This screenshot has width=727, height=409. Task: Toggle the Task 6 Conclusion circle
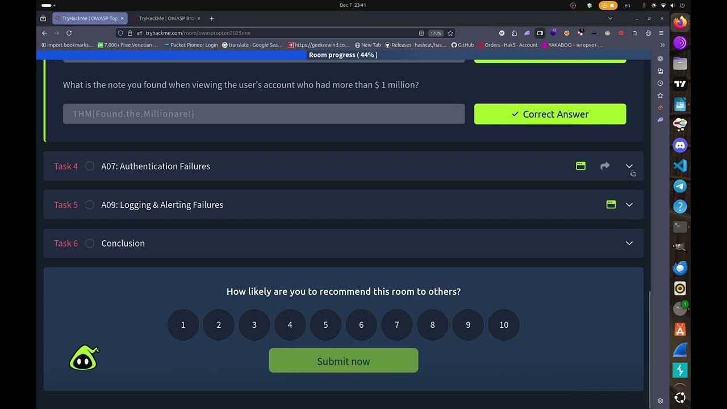coord(90,243)
